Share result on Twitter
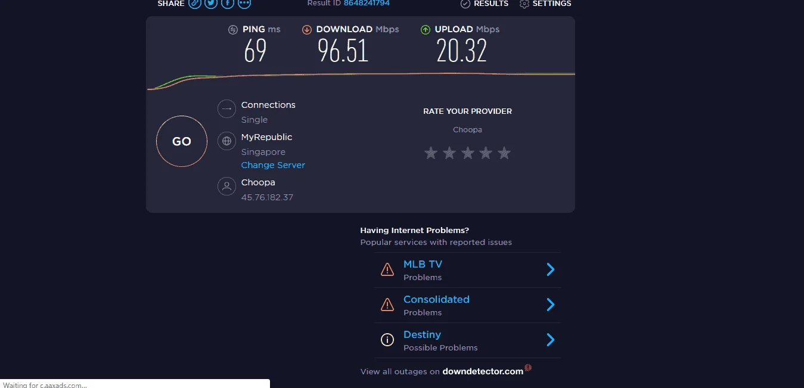804x388 pixels. (211, 3)
